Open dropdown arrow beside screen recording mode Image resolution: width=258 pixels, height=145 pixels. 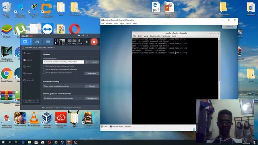[x=31, y=42]
